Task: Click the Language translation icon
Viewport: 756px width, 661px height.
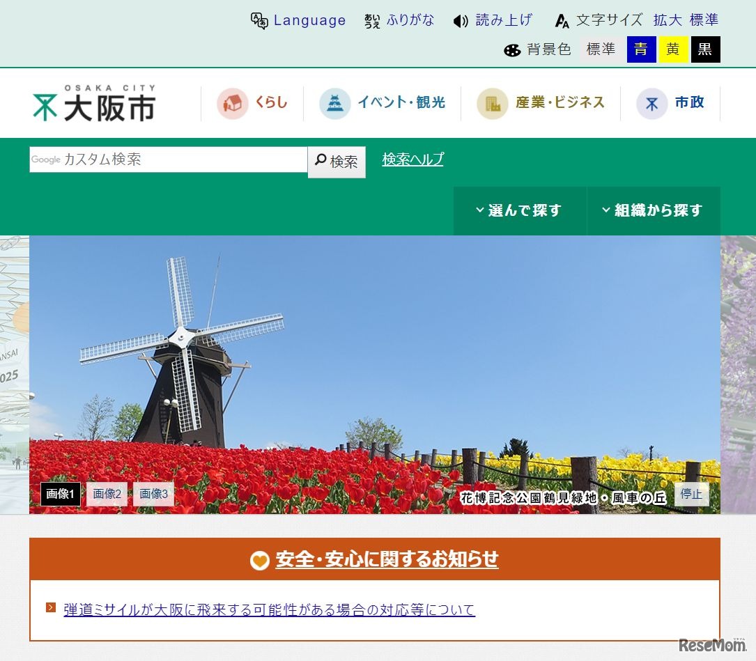Action: 259,20
